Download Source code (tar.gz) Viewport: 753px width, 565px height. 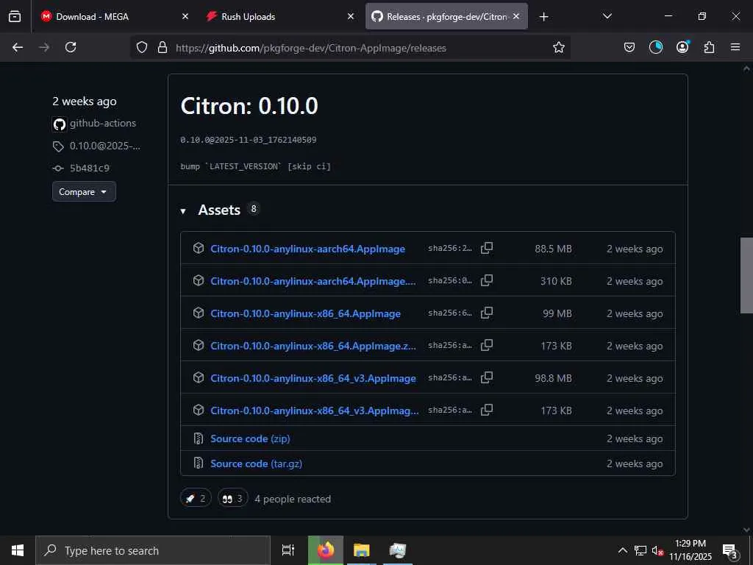click(256, 463)
